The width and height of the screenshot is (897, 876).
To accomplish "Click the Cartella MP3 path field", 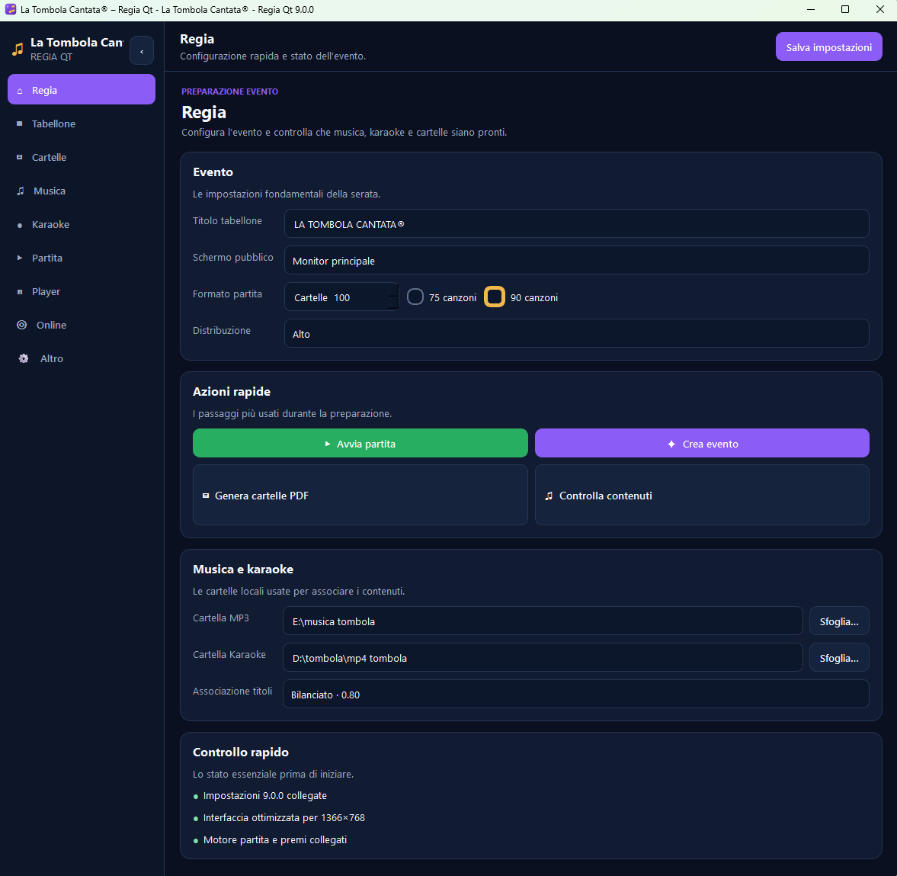I will tap(543, 621).
